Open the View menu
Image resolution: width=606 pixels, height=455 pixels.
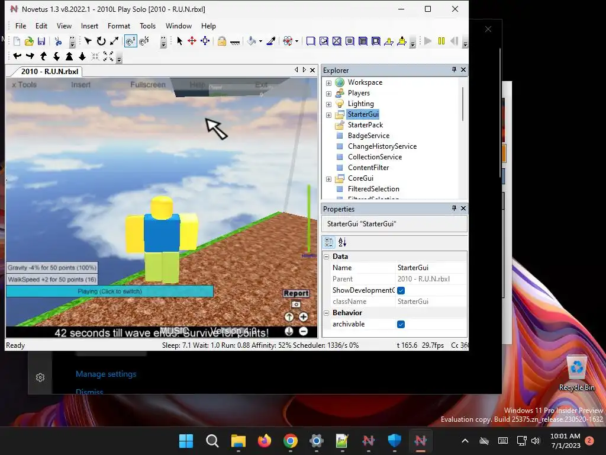pos(64,26)
